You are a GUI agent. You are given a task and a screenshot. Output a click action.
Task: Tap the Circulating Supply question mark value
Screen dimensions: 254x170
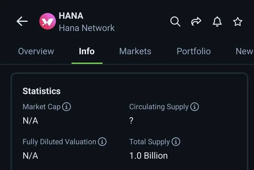(x=131, y=121)
